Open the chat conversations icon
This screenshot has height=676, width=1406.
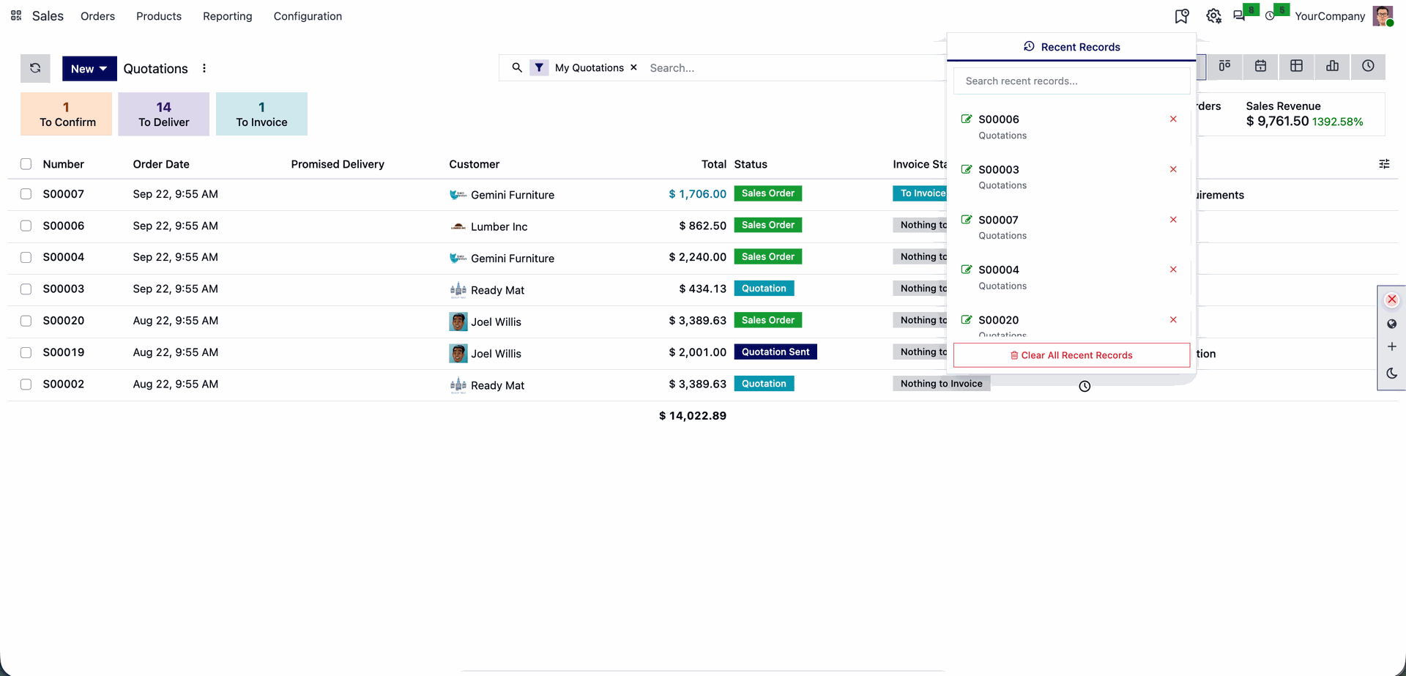pos(1239,15)
